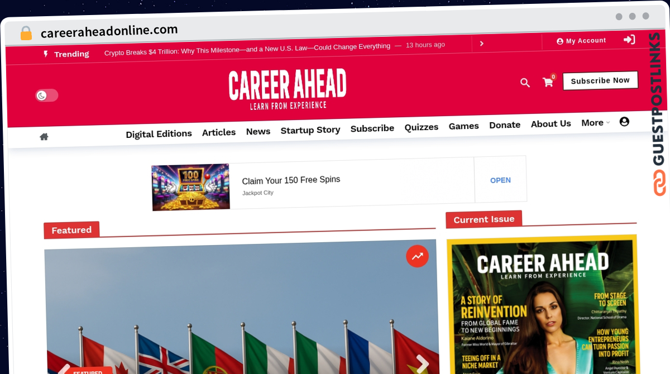The width and height of the screenshot is (670, 374).
Task: Go to the Donate page
Action: click(505, 125)
